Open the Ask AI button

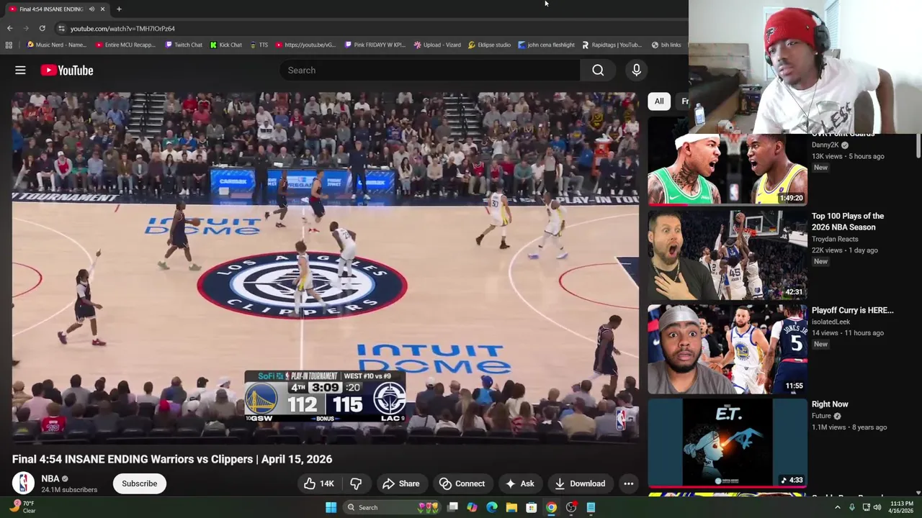tap(519, 483)
